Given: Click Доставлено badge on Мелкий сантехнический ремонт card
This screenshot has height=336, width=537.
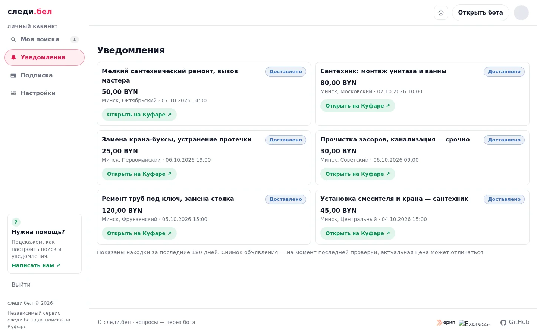Looking at the screenshot, I should coord(286,72).
